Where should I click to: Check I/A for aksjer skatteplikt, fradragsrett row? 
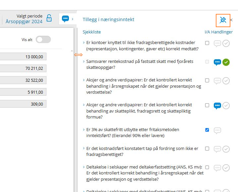[207, 105]
